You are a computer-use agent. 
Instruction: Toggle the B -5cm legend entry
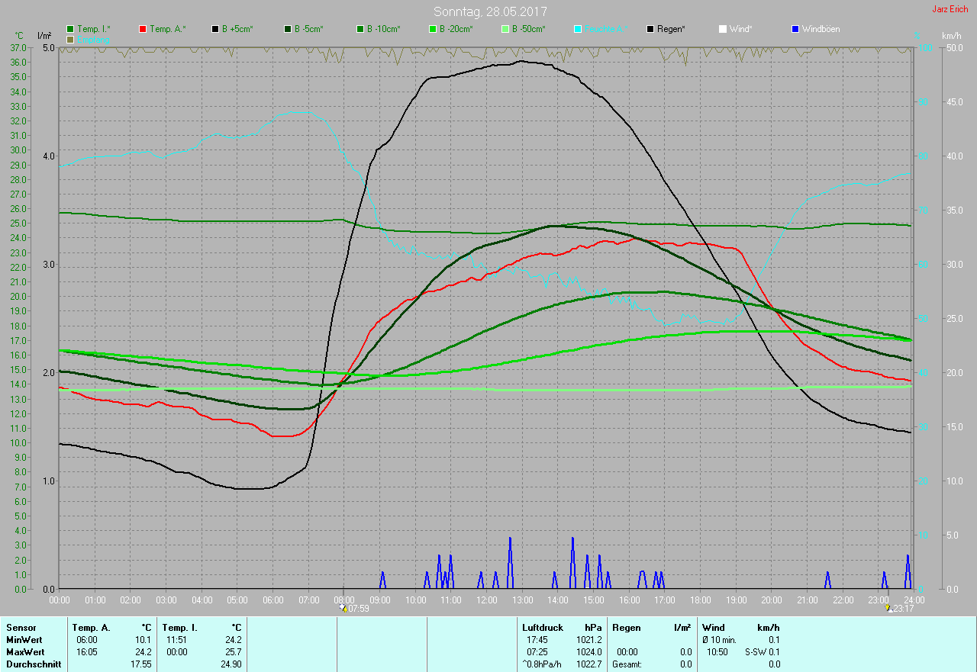point(303,29)
